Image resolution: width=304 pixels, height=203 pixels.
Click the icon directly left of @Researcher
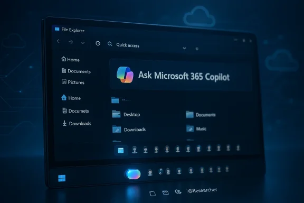tap(178, 192)
